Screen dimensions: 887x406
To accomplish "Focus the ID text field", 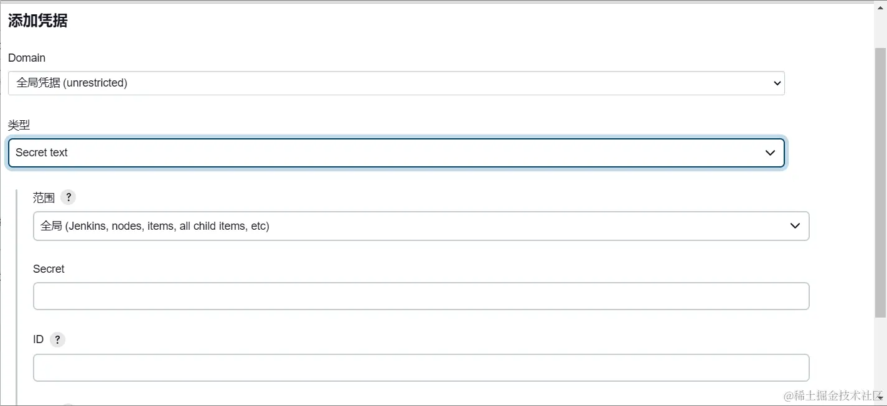I will point(421,367).
